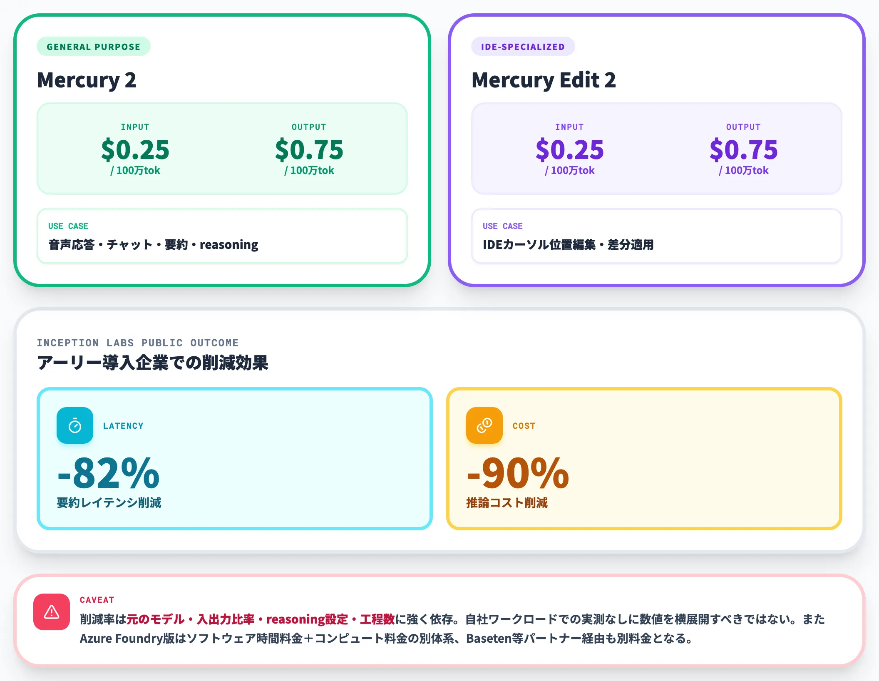
Task: Click the Mercury 2 use case text with reasoning
Action: pos(154,244)
